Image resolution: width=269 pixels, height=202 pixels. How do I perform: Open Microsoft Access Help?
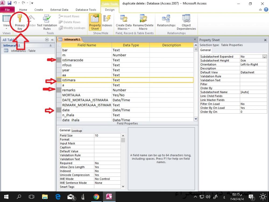pos(266,10)
